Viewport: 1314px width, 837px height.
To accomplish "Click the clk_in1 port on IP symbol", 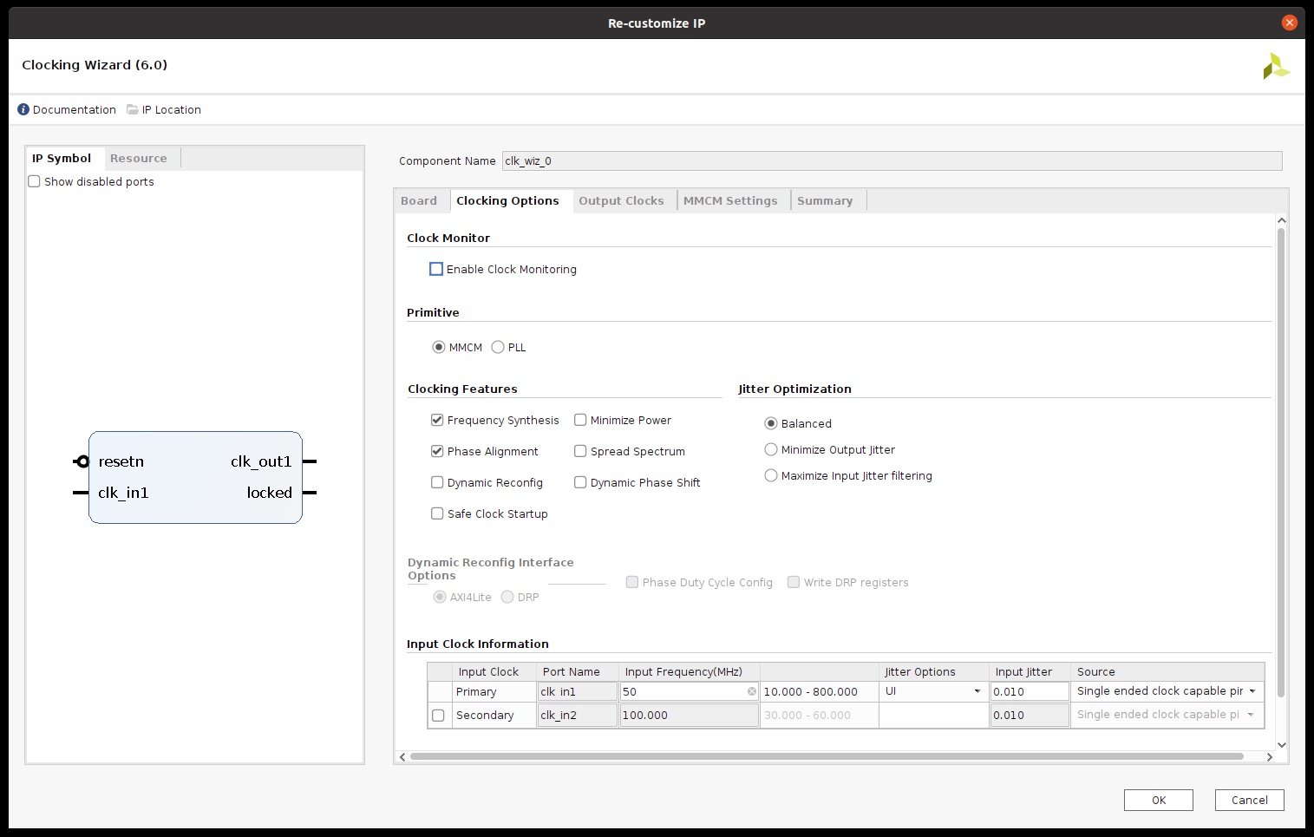I will [123, 493].
